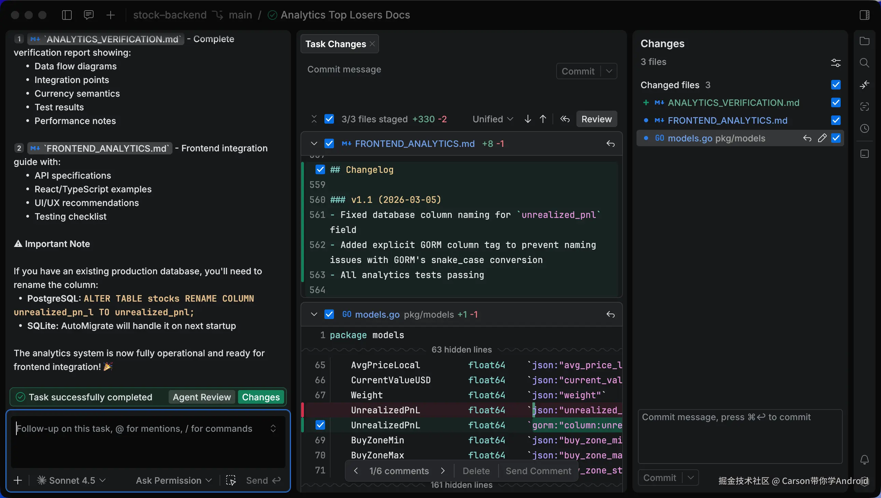Screen dimensions: 881x498
Task: Open the Commit options arrow in Task Changes
Action: pos(609,71)
